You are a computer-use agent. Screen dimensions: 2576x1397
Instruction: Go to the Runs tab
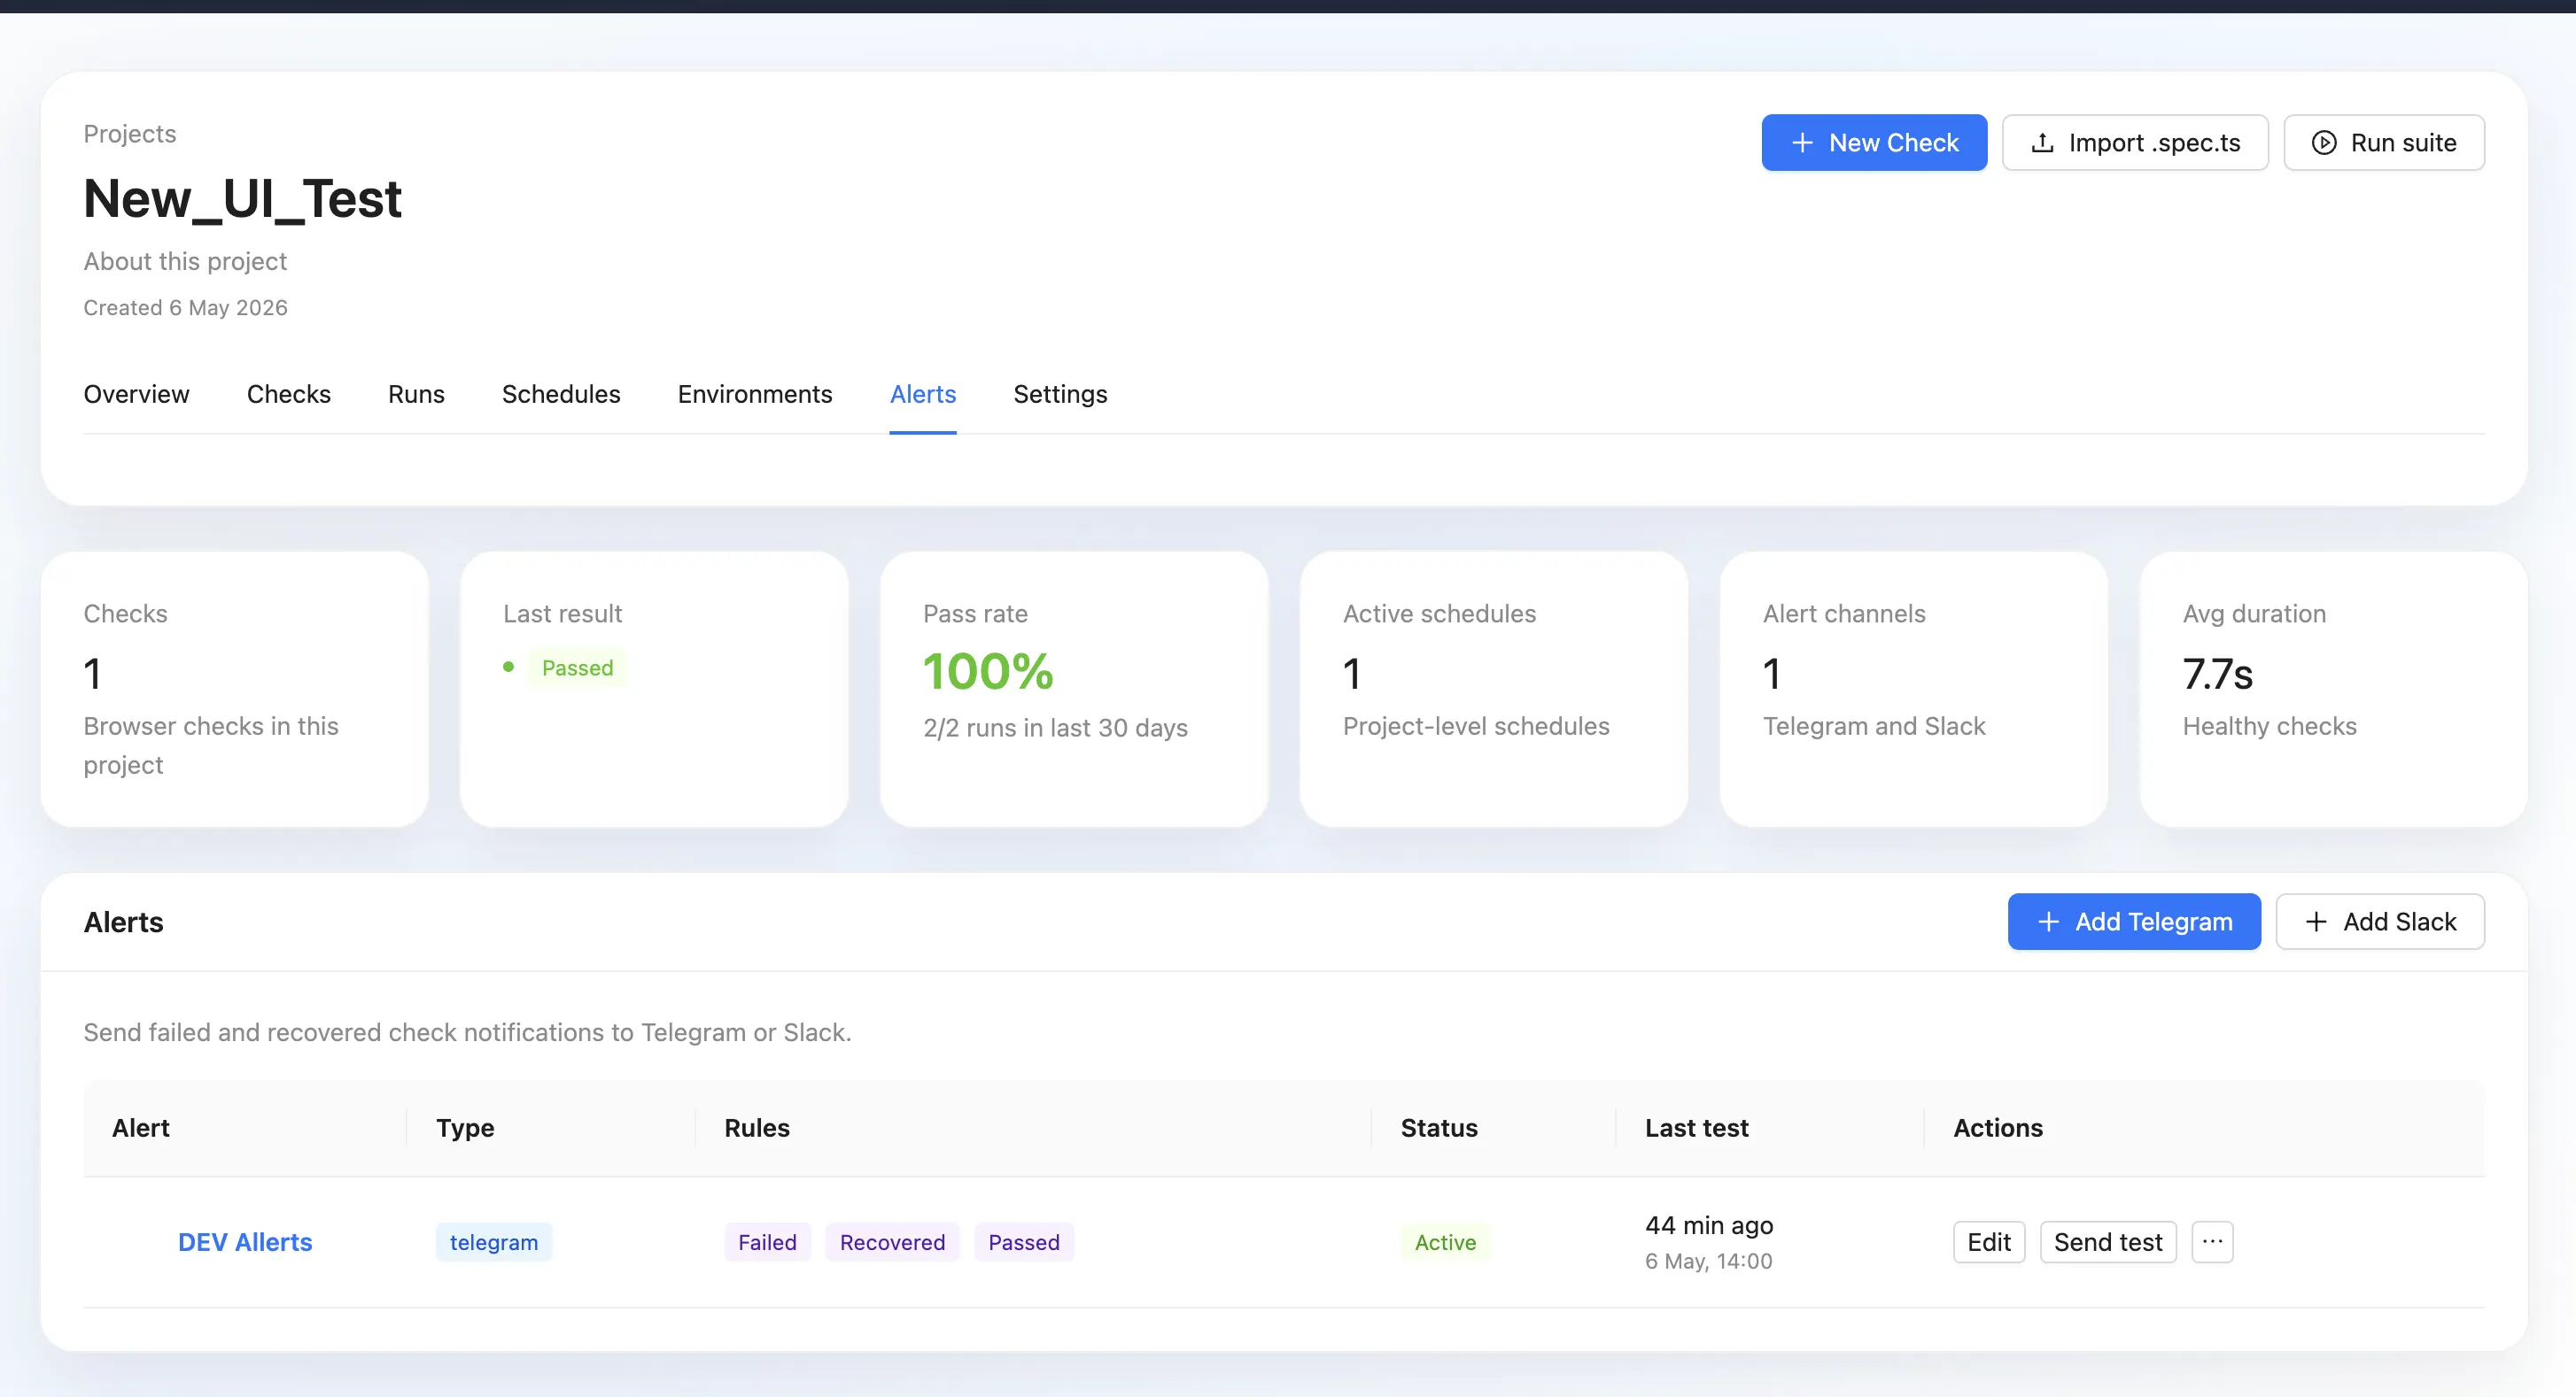416,394
